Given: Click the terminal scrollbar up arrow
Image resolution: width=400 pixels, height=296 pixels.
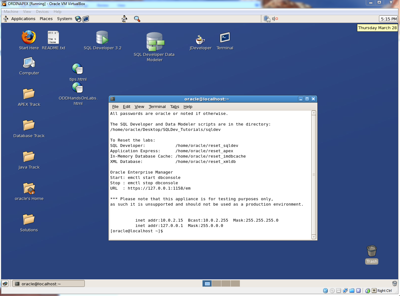Looking at the screenshot, I should coord(314,113).
